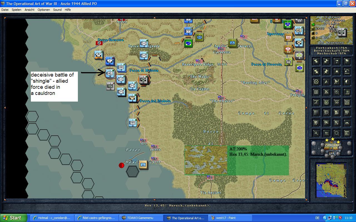This screenshot has height=222, width=356.
Task: Click the red 5 marker at Fosso Incastro
Action: click(x=99, y=43)
